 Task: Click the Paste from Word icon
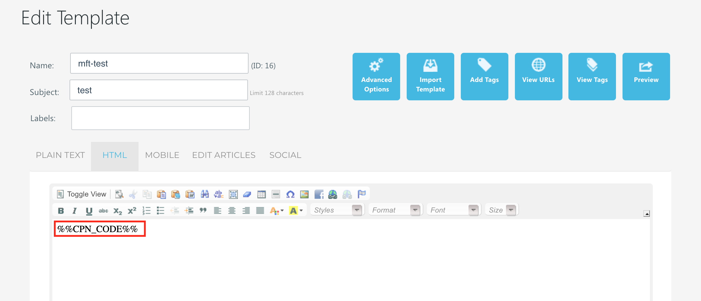190,194
